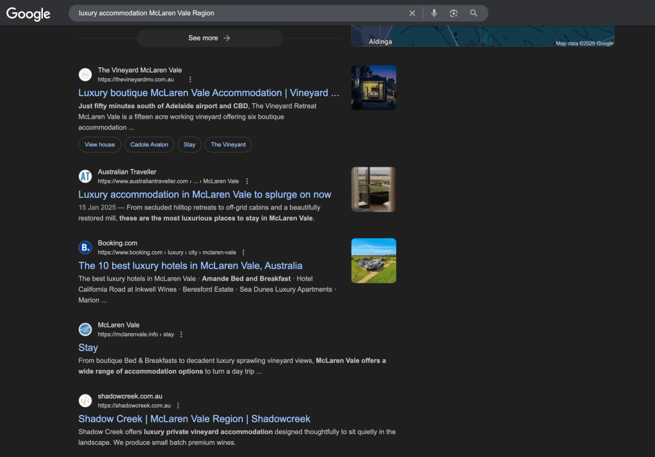The height and width of the screenshot is (457, 655).
Task: Open more options for Booking.com result
Action: coord(243,253)
